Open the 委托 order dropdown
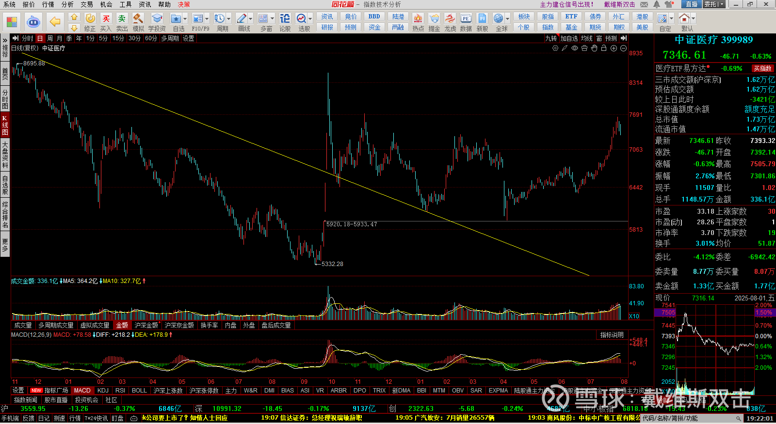This screenshot has height=424, width=776. 714,4
